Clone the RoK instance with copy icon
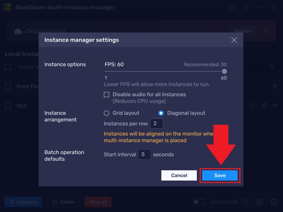283x212 pixels. coord(251,106)
